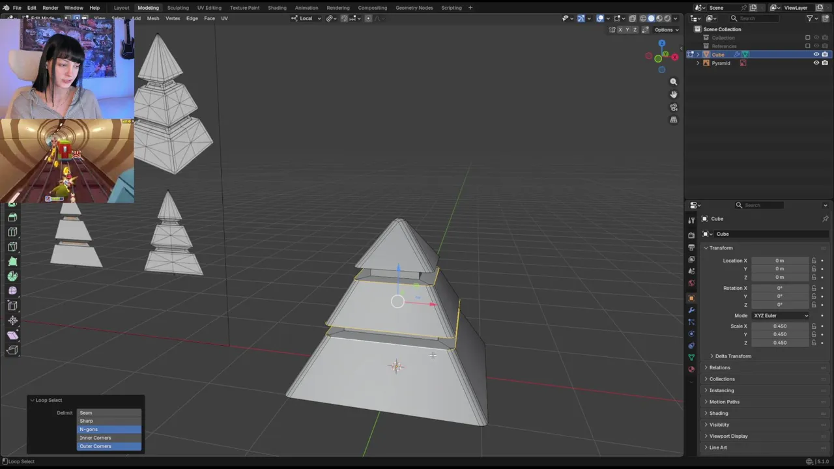Lock Location X with padlock icon
Viewport: 834px width, 469px height.
click(814, 261)
